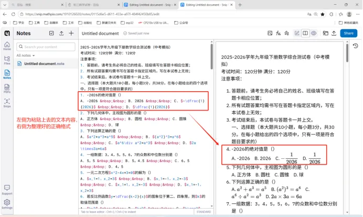Screen dimensions: 363x217
Task: Switch to editor-only mode pencil toggle
Action: 297,34
